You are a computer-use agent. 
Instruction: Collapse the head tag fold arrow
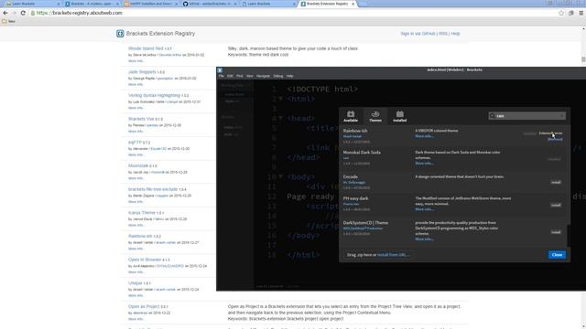(x=280, y=118)
